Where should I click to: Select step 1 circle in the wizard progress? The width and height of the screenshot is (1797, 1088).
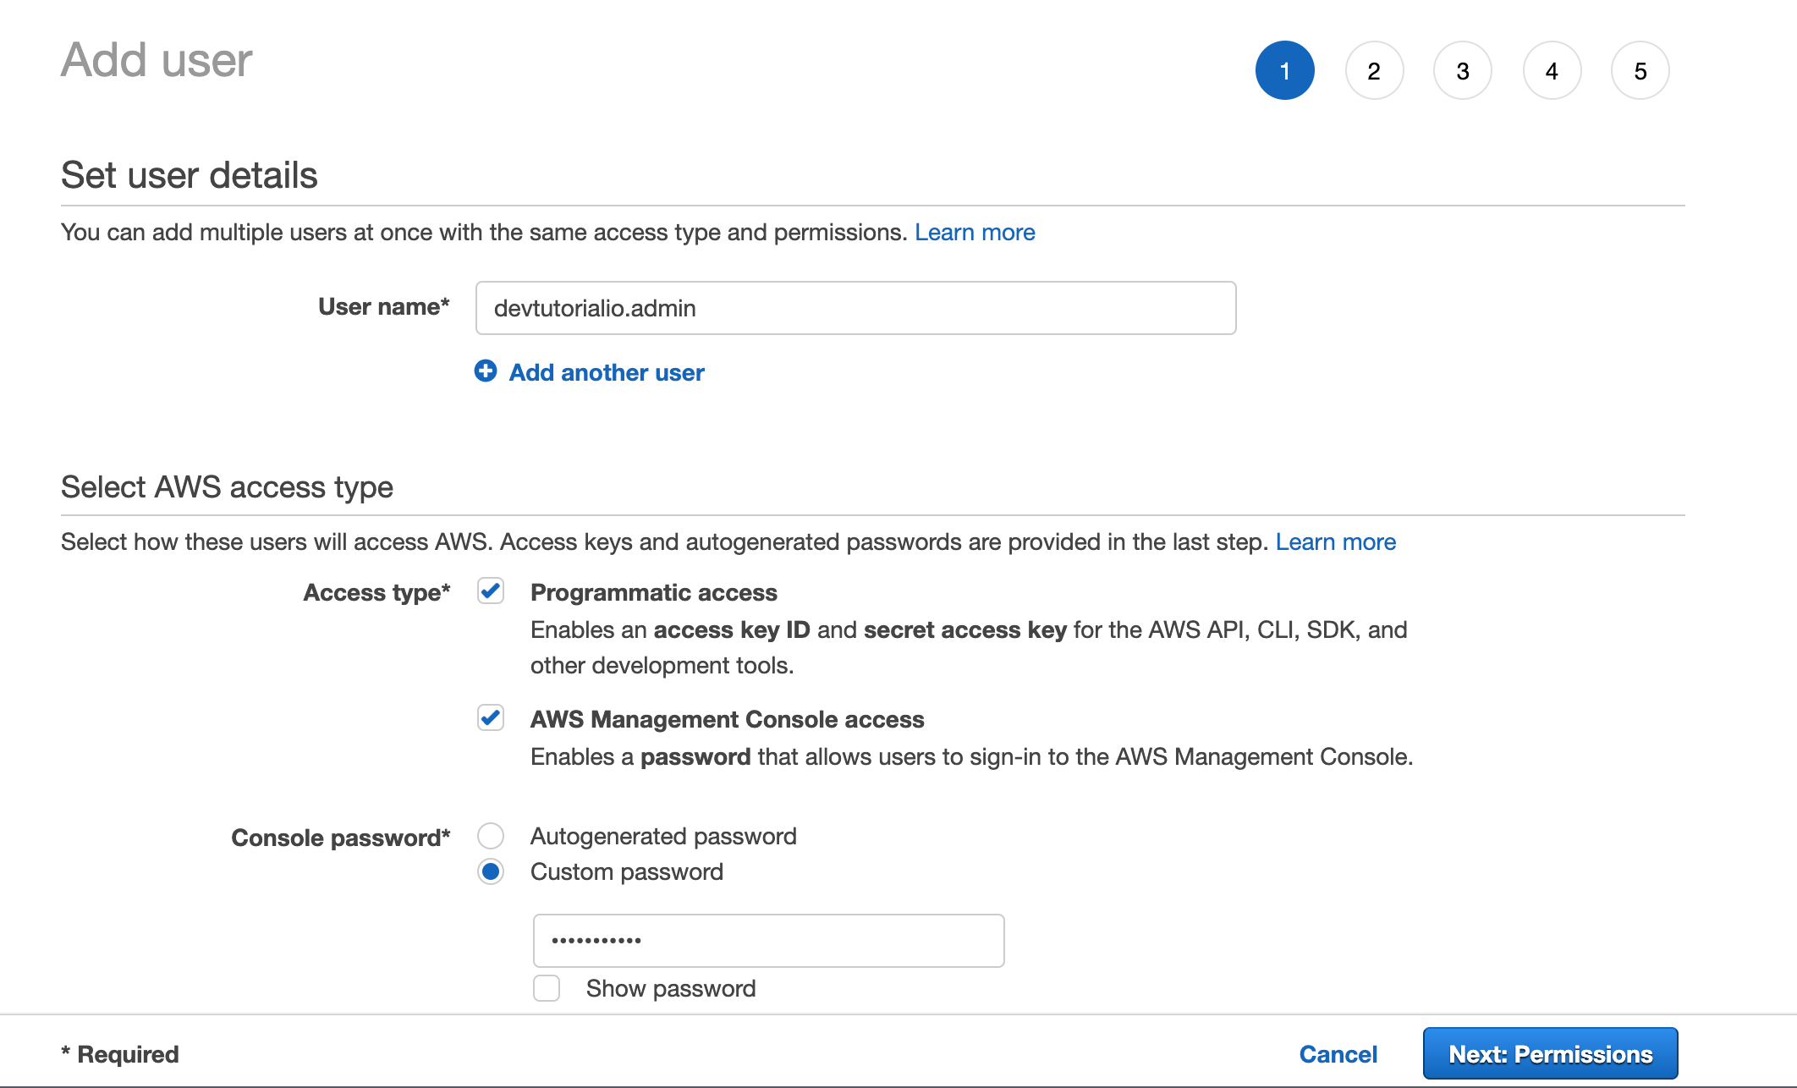(1284, 70)
